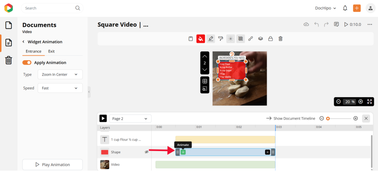Toggle Apply Animation switch
Screen dimensions: 378x171
point(27,63)
